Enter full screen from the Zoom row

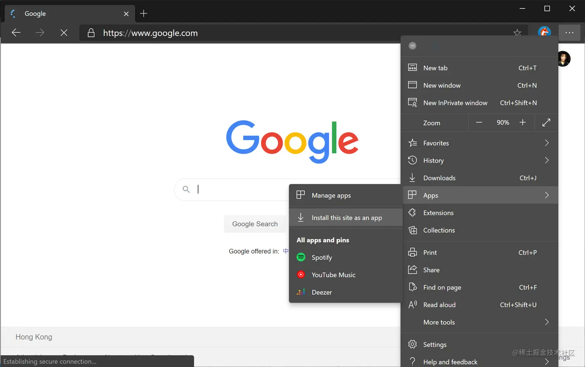pyautogui.click(x=546, y=123)
